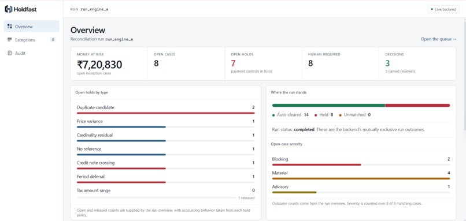This screenshot has width=466, height=221.
Task: Go to the Audit page
Action: [x=31, y=53]
